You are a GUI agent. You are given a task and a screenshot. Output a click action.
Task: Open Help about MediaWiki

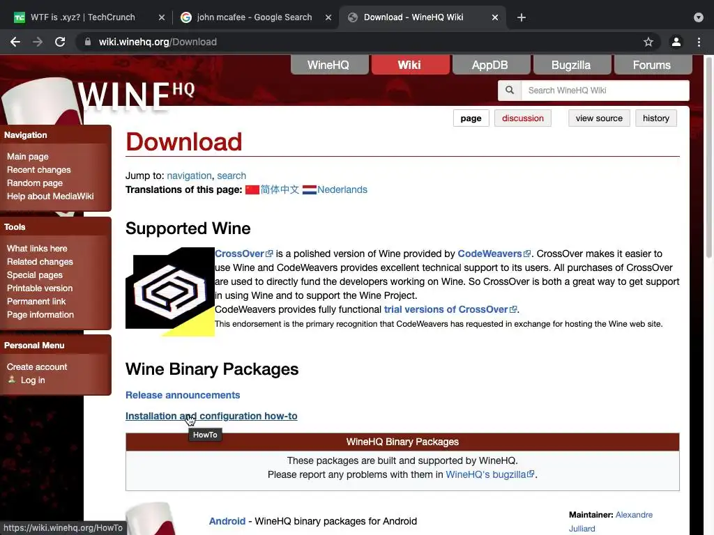tap(50, 196)
